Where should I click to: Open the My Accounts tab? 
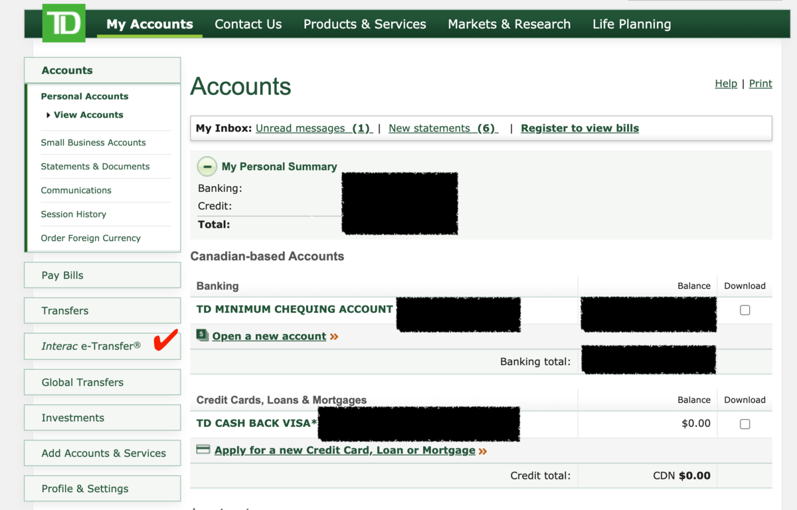click(x=149, y=24)
